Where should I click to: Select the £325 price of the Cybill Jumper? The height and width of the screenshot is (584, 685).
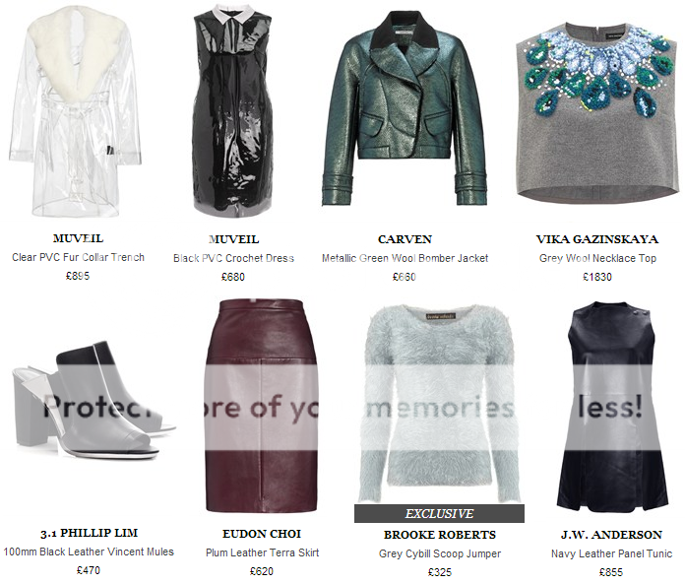pyautogui.click(x=440, y=572)
